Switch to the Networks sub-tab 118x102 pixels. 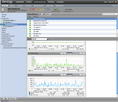tap(12, 6)
